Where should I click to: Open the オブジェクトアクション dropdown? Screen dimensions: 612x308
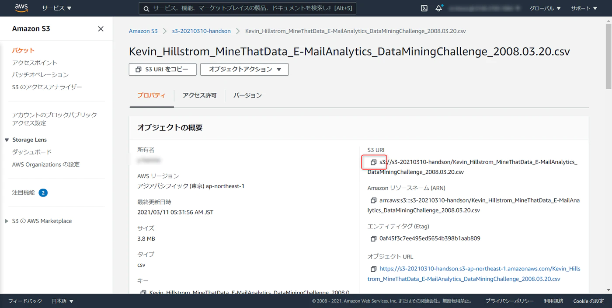click(x=244, y=69)
